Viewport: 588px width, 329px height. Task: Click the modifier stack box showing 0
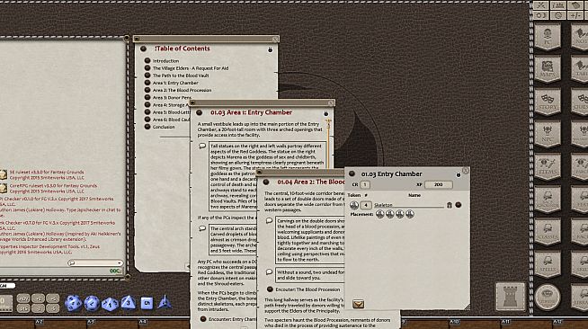(x=6, y=303)
